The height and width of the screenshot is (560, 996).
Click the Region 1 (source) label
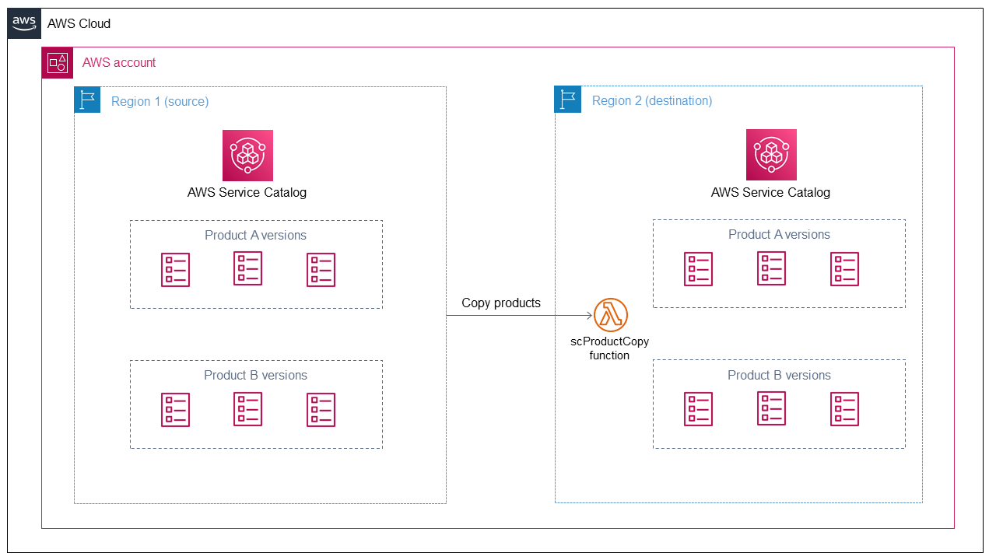point(160,101)
